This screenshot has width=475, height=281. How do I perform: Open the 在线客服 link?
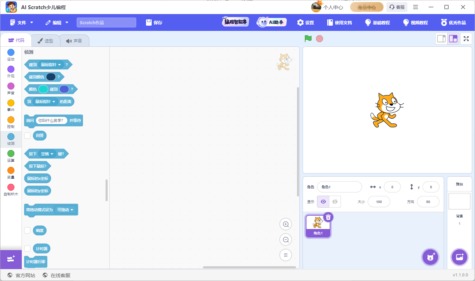(56, 275)
